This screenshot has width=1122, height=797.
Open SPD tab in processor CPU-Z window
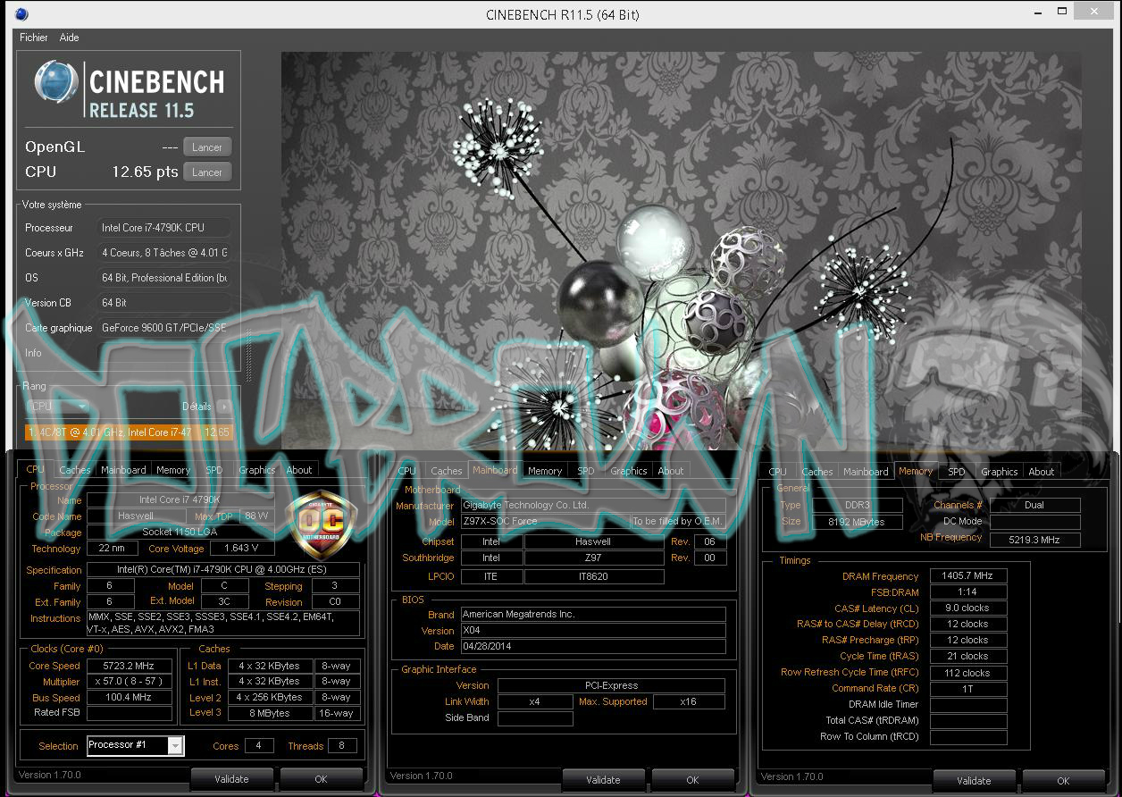214,470
